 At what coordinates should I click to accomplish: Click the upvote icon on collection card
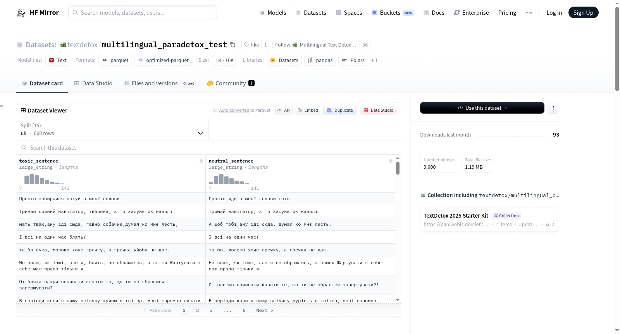(548, 224)
